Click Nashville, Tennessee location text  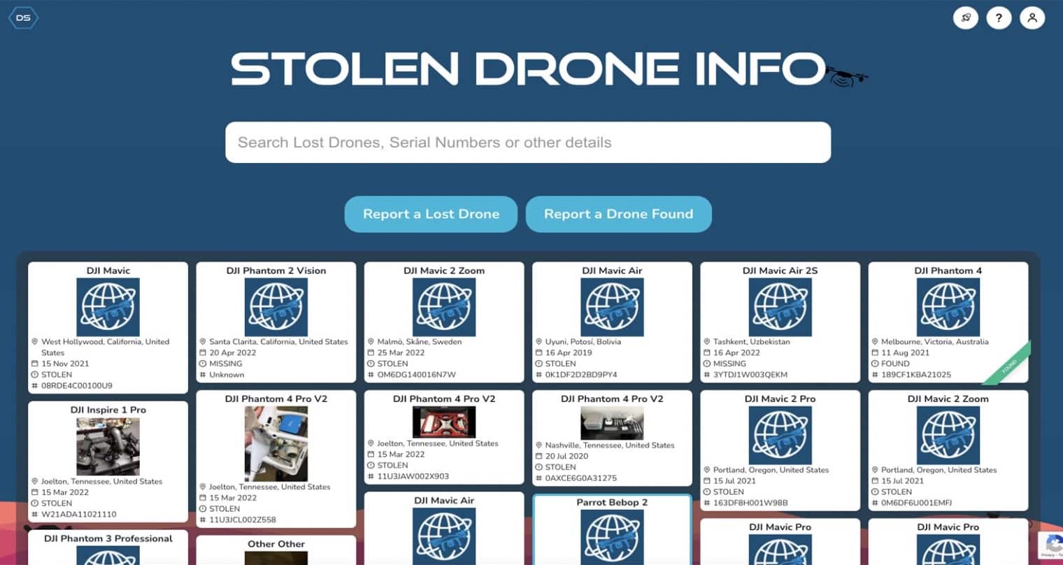(610, 445)
